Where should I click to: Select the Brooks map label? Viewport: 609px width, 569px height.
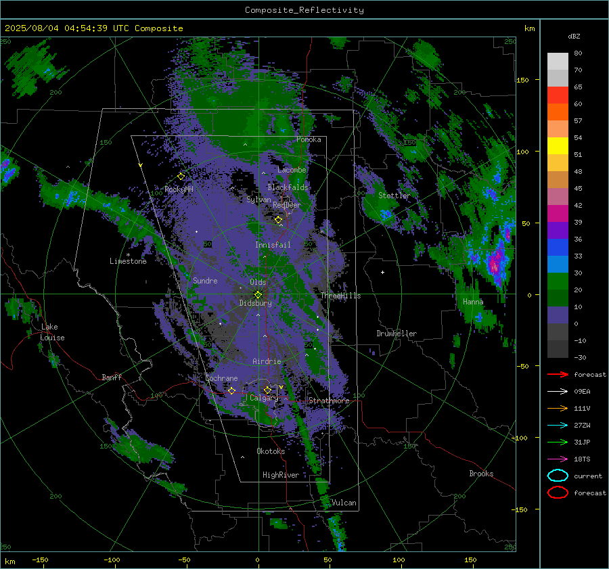pyautogui.click(x=481, y=474)
